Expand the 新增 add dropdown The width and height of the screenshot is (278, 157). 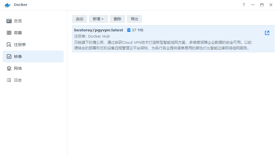(99, 19)
